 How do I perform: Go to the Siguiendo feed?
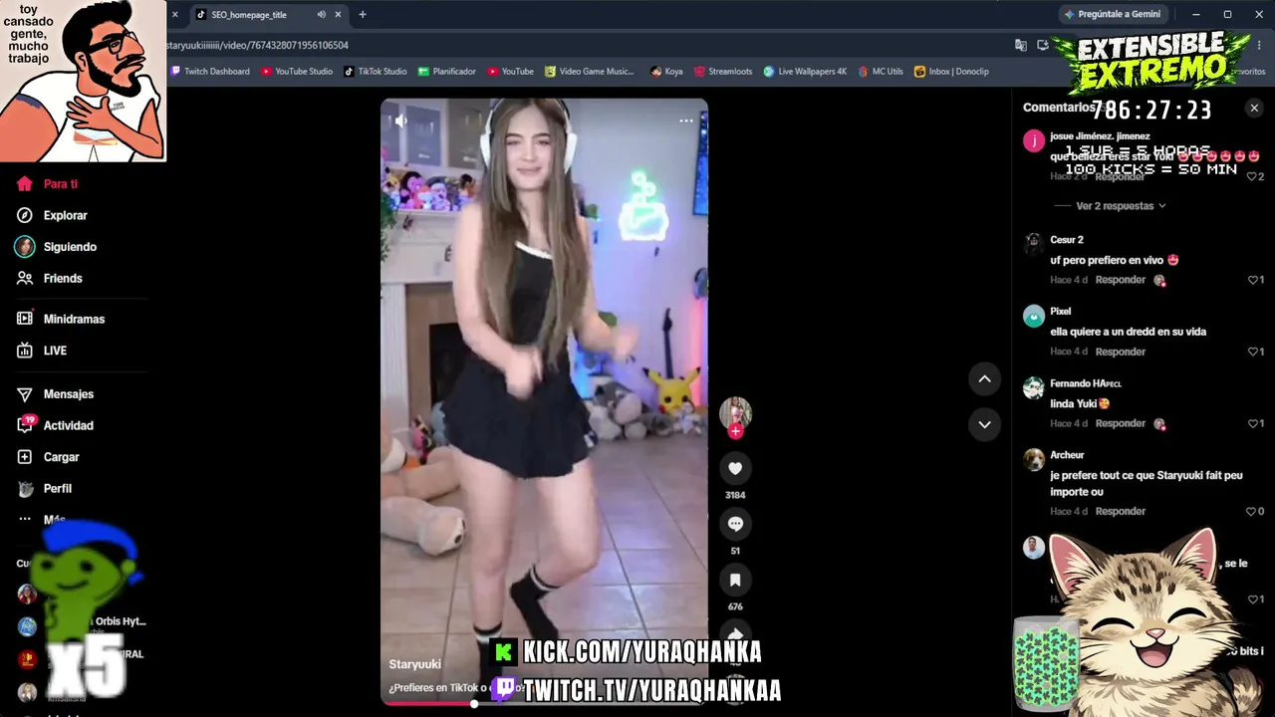[x=56, y=247]
